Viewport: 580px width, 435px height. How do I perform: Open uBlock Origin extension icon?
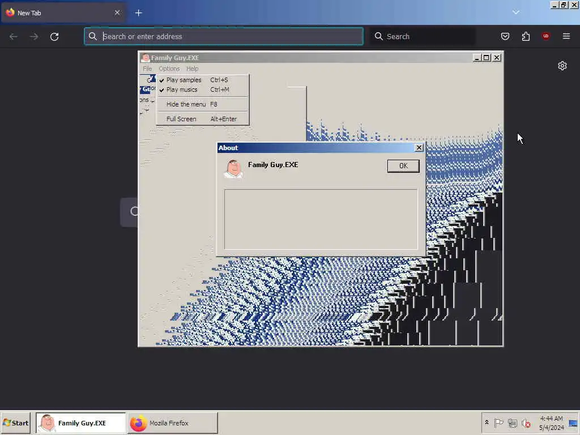pos(545,36)
